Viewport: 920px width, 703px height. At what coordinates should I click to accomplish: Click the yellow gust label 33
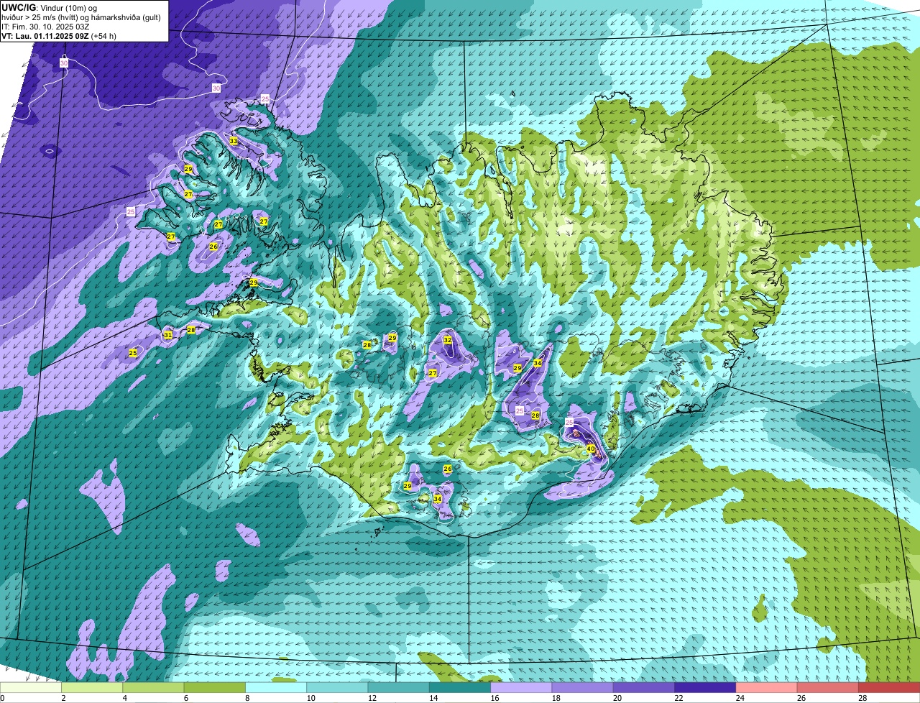click(x=234, y=141)
